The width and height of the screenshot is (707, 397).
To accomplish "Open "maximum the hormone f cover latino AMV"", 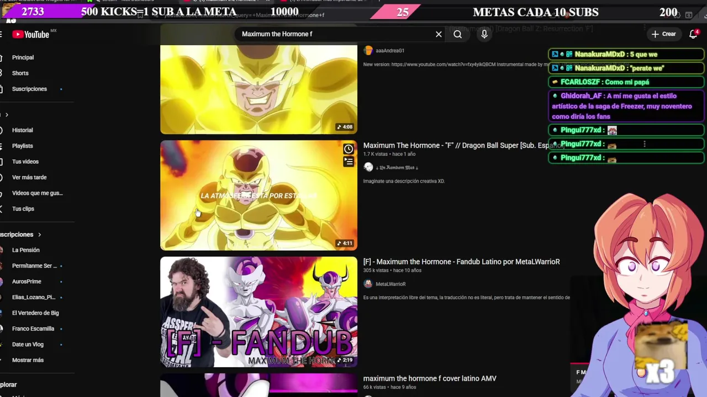I will coord(430,378).
